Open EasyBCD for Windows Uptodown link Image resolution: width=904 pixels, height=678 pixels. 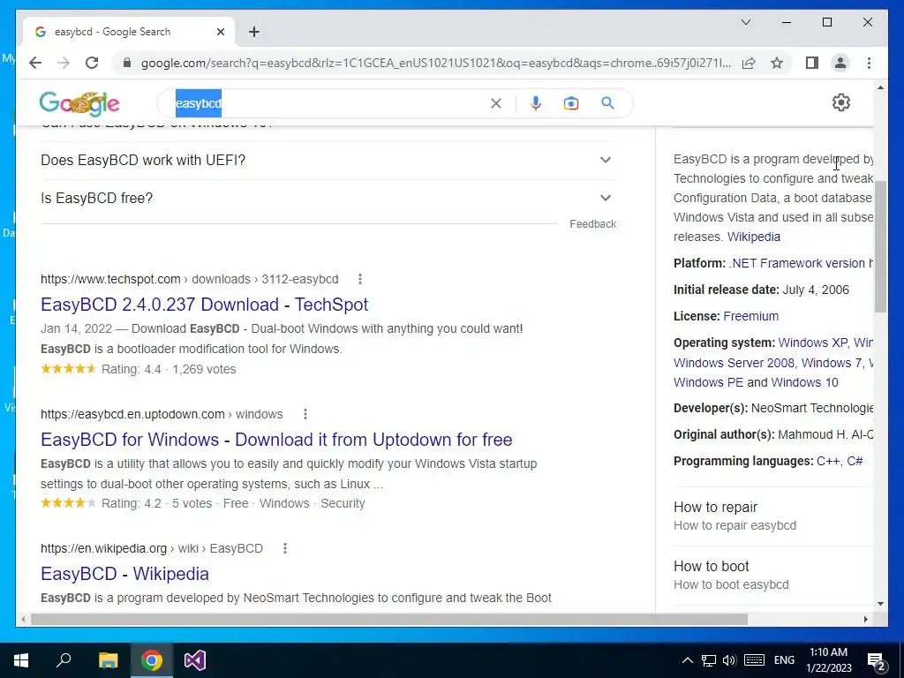[x=276, y=440]
